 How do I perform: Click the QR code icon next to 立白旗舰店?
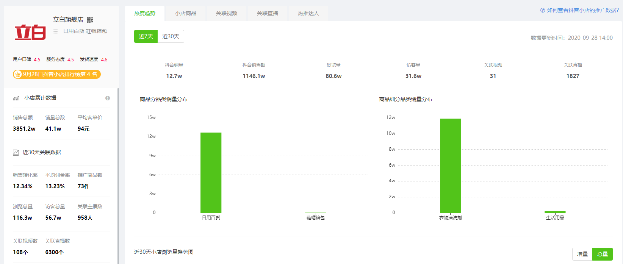click(90, 20)
